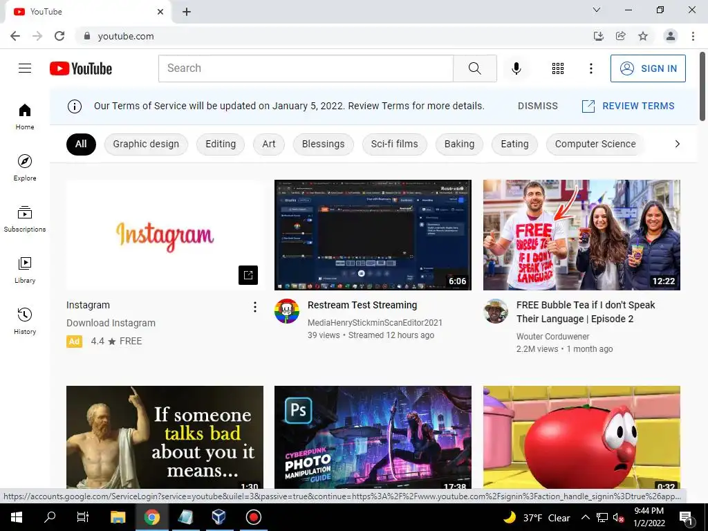
Task: Select the Computer Science chip
Action: pyautogui.click(x=595, y=144)
